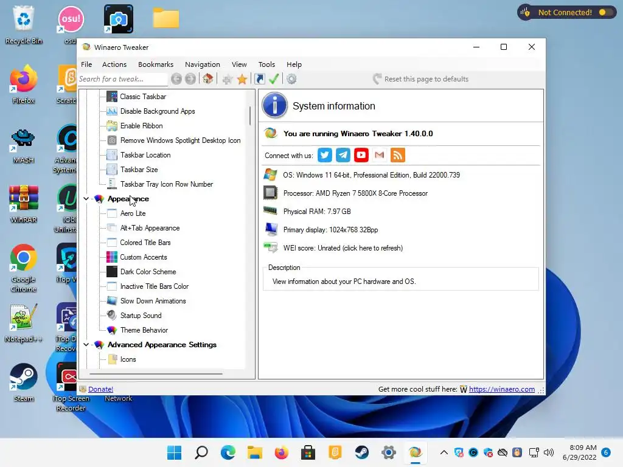The height and width of the screenshot is (467, 623).
Task: Open Search from the taskbar
Action: pos(201,452)
